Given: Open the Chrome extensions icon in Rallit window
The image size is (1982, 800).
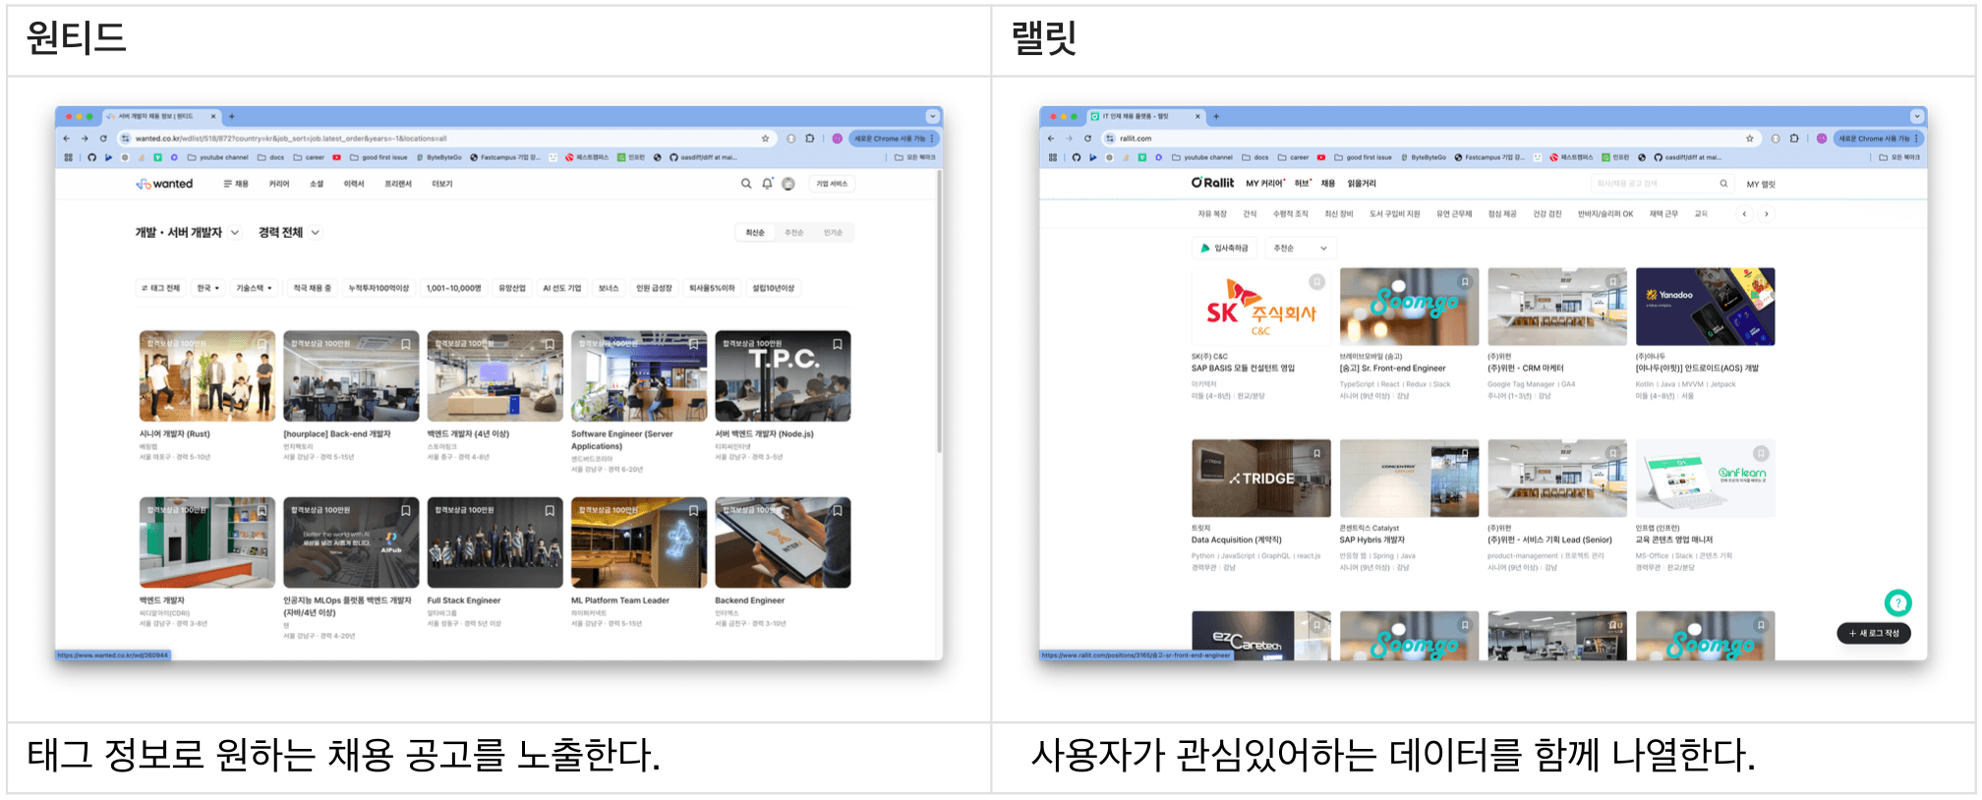Looking at the screenshot, I should click(x=1794, y=139).
